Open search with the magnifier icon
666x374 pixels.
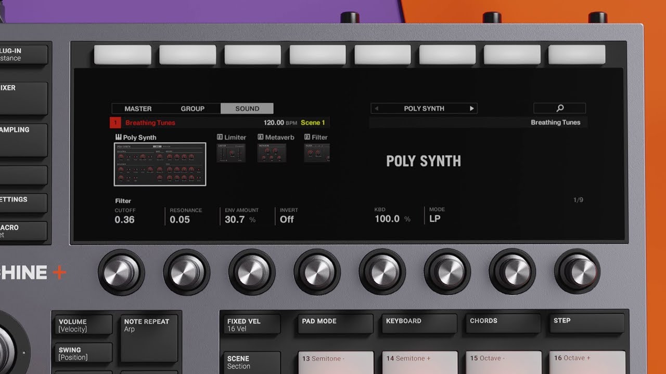click(x=560, y=108)
